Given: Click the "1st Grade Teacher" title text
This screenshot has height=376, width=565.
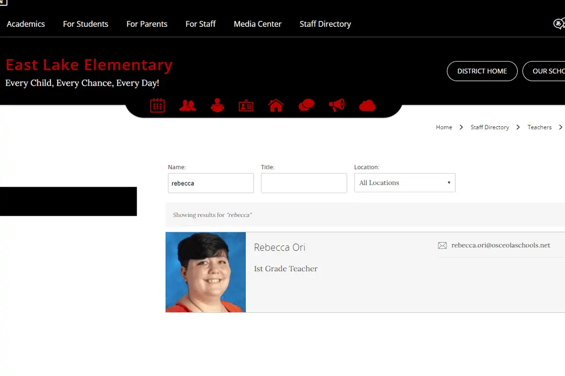Looking at the screenshot, I should 286,269.
